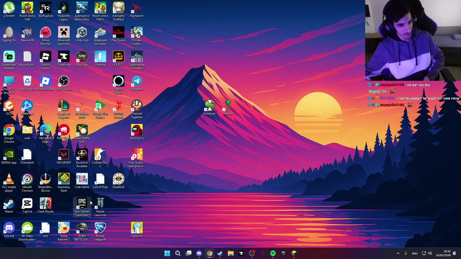Image resolution: width=461 pixels, height=259 pixels.
Task: Select the Egging On desktop icon
Action: coord(9,34)
